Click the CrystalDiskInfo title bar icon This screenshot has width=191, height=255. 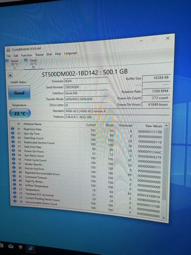[8, 50]
